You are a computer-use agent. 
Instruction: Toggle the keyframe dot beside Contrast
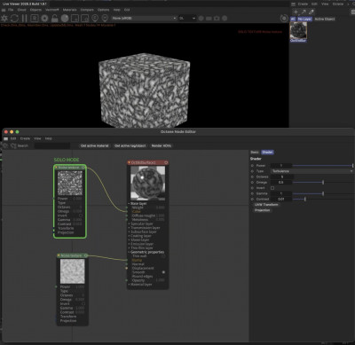(x=252, y=200)
